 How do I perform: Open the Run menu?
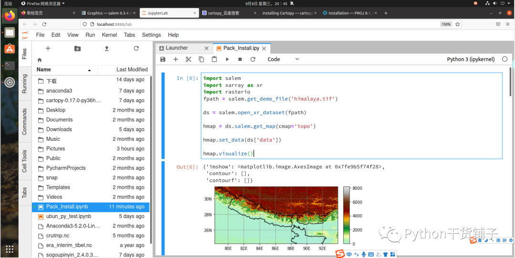(90, 35)
